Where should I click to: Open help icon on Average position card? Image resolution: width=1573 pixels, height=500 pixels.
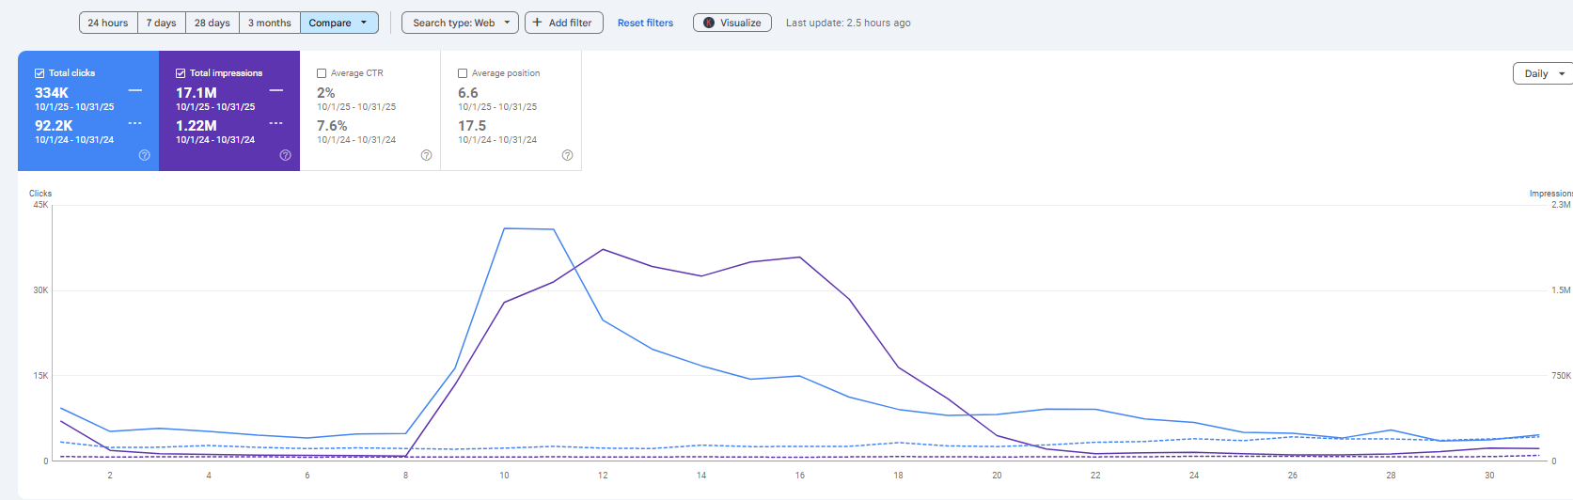[567, 155]
